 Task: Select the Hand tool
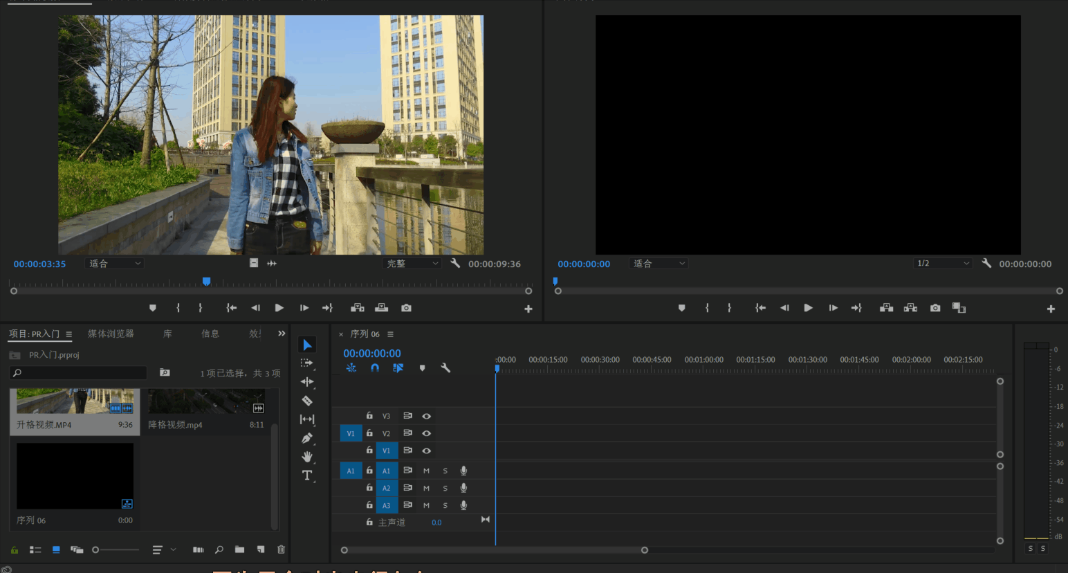307,457
